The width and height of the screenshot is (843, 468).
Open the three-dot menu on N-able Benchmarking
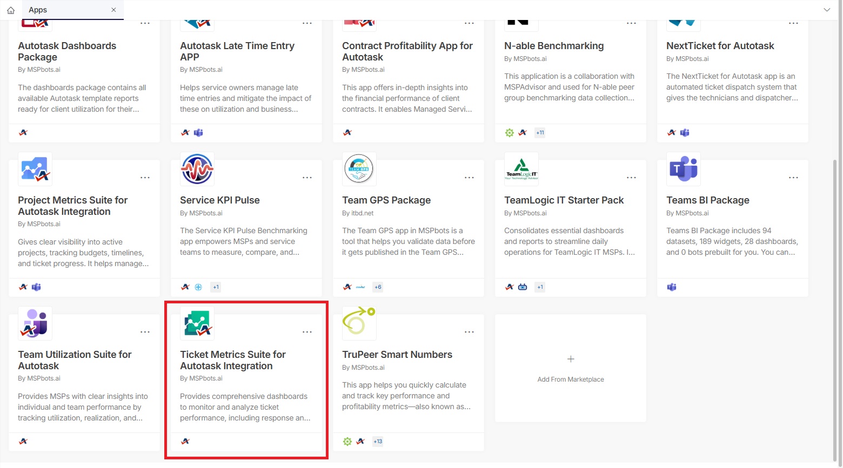click(631, 23)
